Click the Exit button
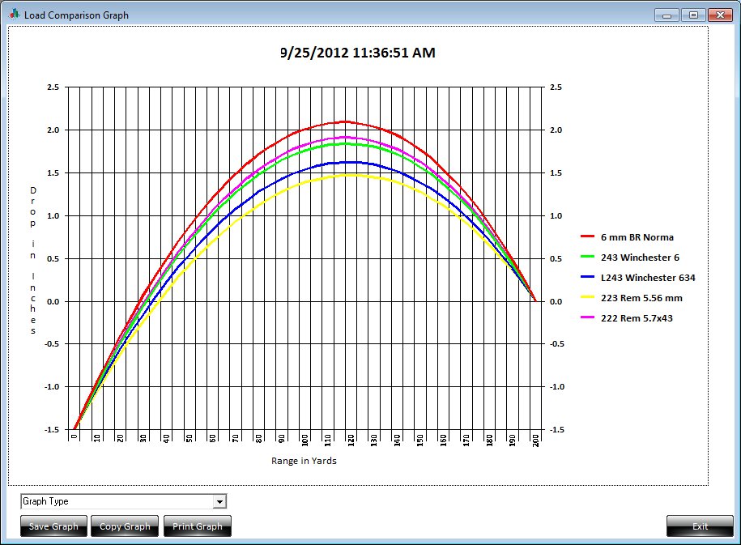The width and height of the screenshot is (741, 545). (x=700, y=526)
